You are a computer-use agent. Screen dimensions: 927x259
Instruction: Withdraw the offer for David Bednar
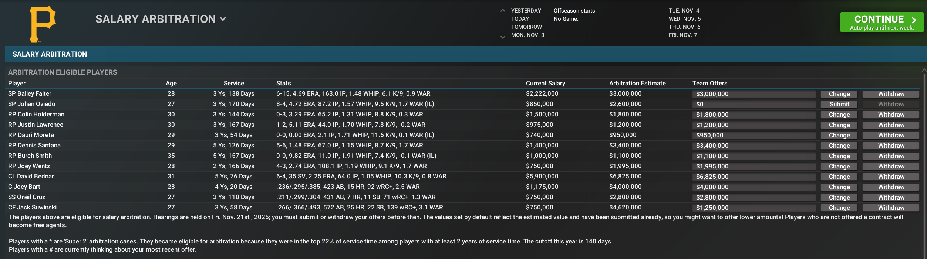891,177
